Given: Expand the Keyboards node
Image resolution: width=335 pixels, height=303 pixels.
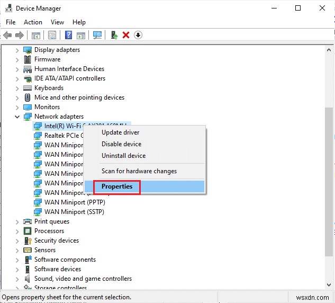Looking at the screenshot, I should coord(17,88).
